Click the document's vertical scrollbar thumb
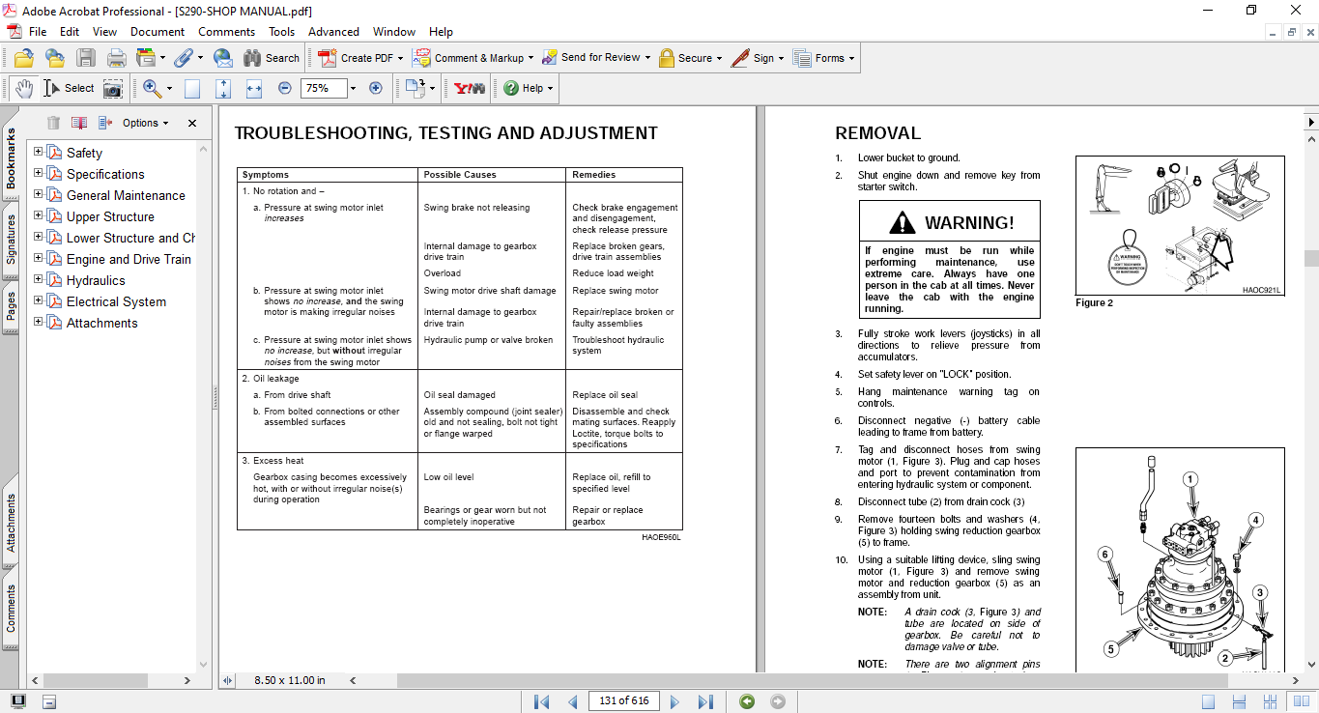The width and height of the screenshot is (1319, 713). 1311,258
